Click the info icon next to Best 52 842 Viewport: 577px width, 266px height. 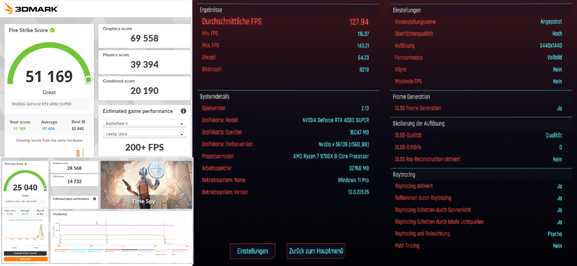83,122
